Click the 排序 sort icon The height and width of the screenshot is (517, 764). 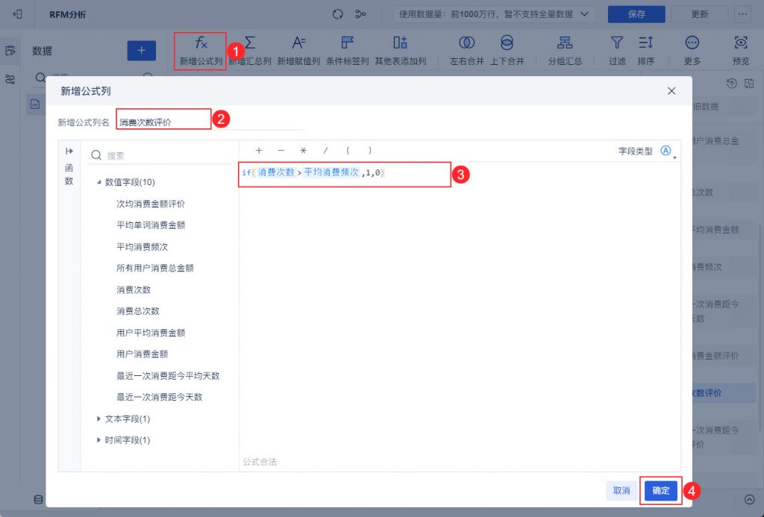click(x=645, y=43)
